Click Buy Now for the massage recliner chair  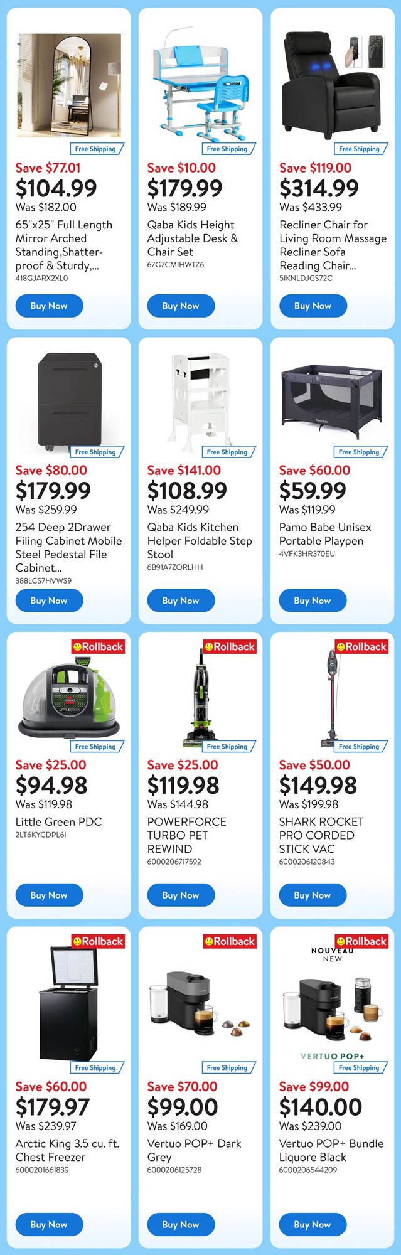click(313, 306)
